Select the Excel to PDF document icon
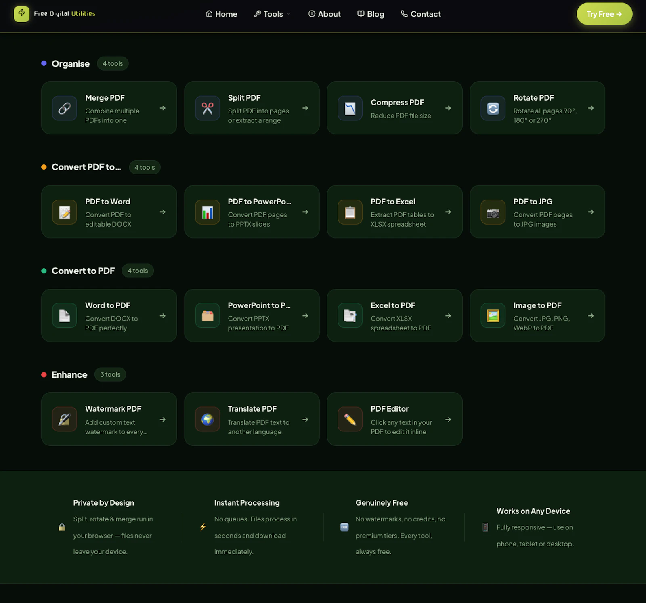646x603 pixels. 350,315
